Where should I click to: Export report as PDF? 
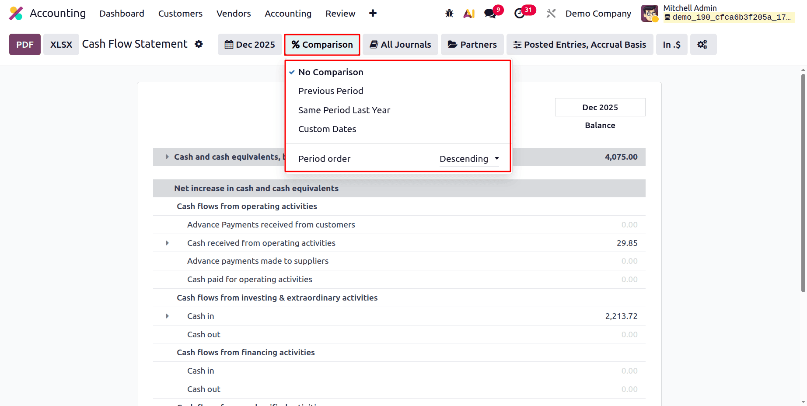coord(24,44)
